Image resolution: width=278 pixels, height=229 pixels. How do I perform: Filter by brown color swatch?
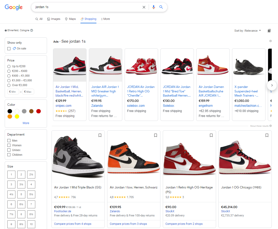coord(31,111)
